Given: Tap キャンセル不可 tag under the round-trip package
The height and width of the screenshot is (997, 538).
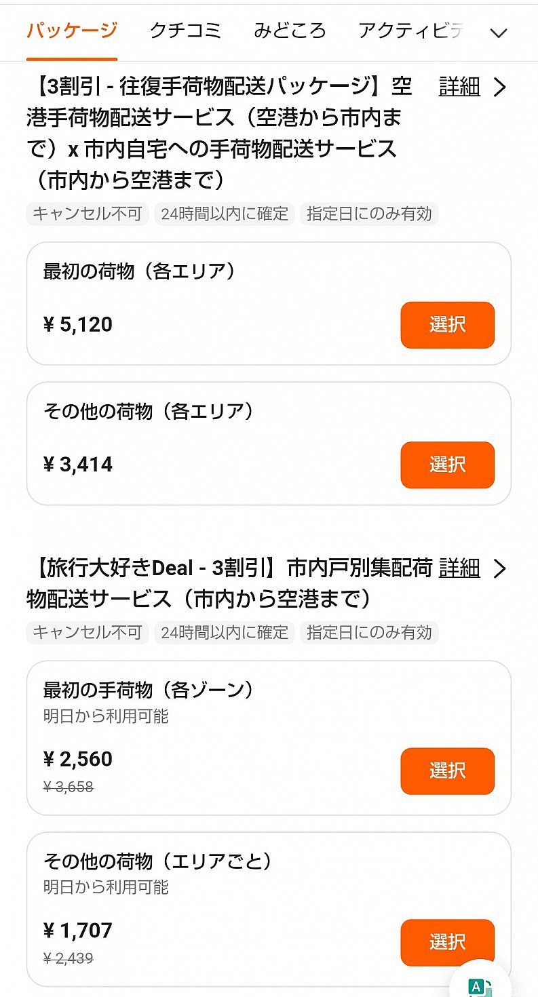Looking at the screenshot, I should 88,214.
